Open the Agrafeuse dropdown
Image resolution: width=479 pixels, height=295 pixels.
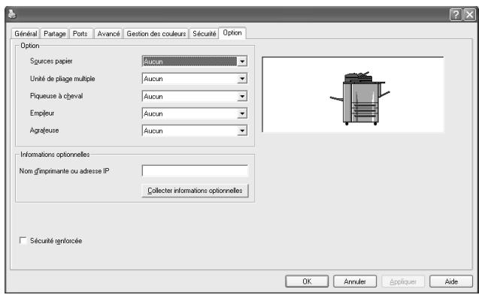(x=195, y=131)
